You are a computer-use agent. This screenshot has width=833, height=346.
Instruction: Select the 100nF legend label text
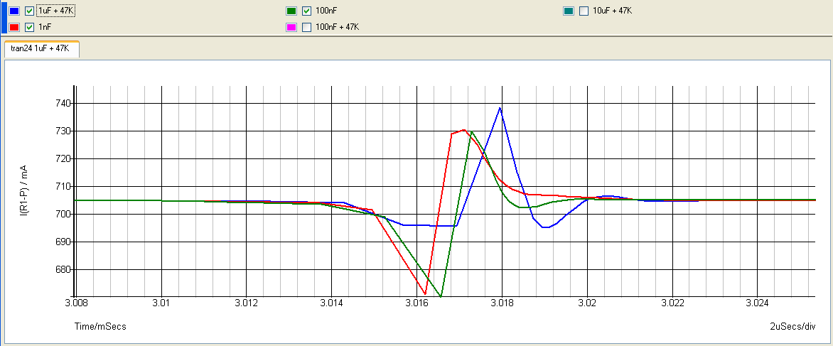click(326, 11)
